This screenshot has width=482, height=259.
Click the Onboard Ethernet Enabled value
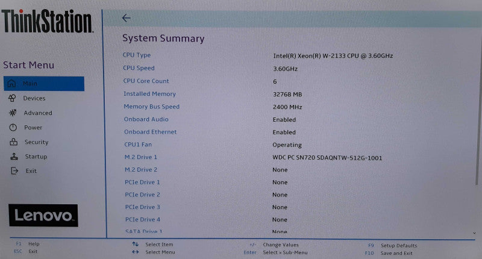[284, 132]
